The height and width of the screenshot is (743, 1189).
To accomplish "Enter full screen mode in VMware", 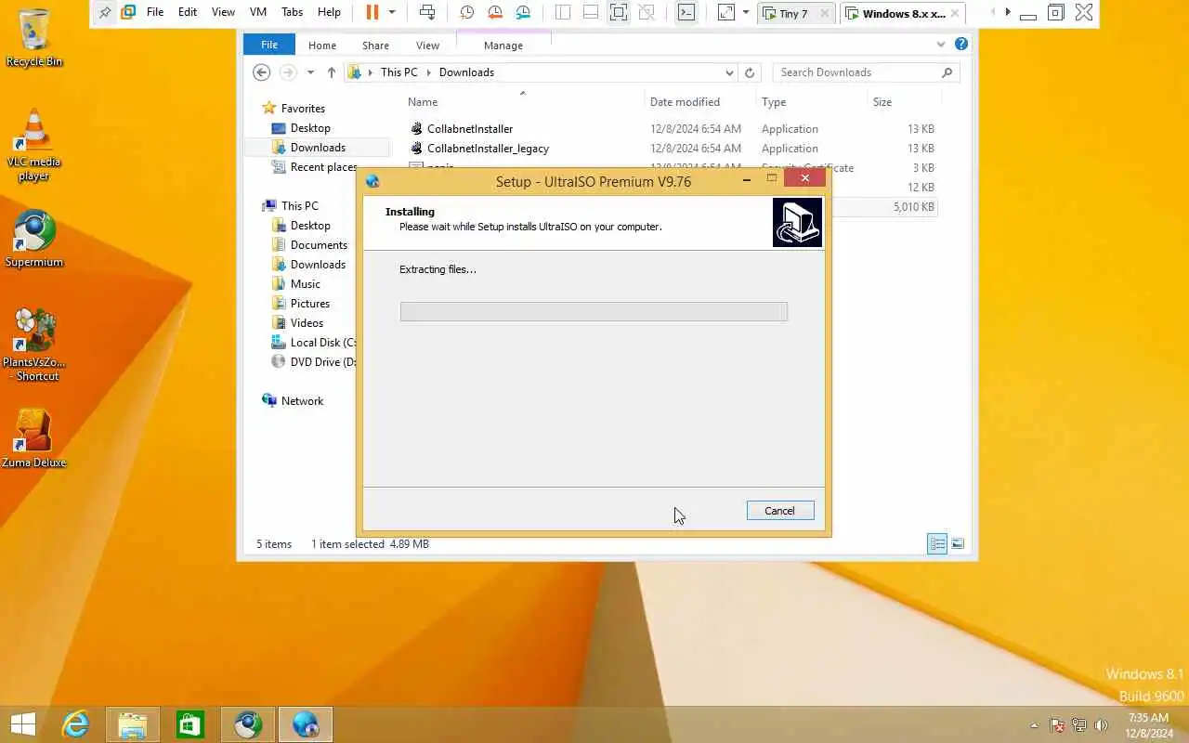I will coord(619,12).
